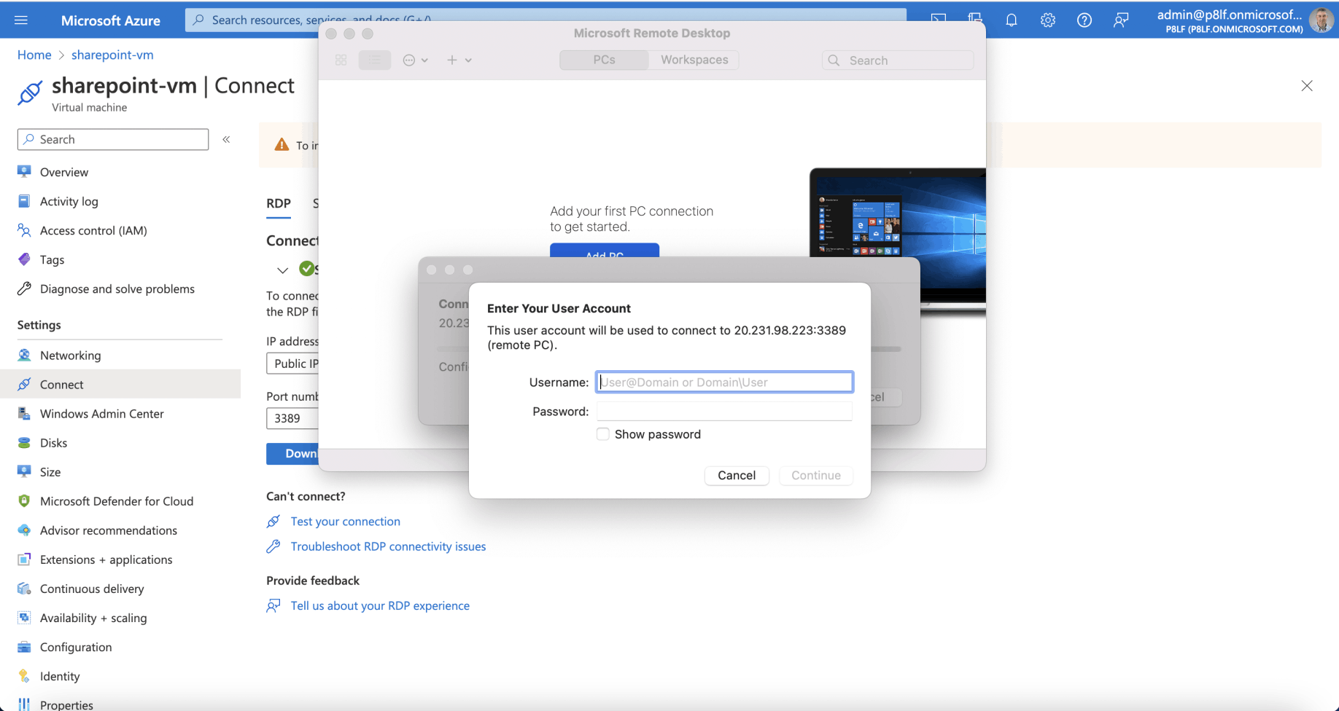Focus Azure global search bar
1339x711 pixels.
(x=546, y=20)
